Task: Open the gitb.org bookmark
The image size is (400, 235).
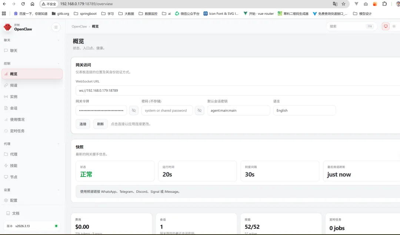Action: click(60, 14)
